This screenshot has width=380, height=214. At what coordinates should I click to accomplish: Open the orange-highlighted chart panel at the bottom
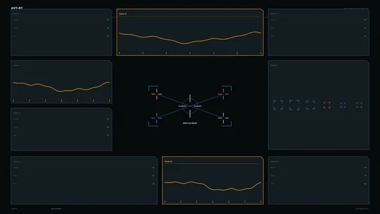(213, 180)
